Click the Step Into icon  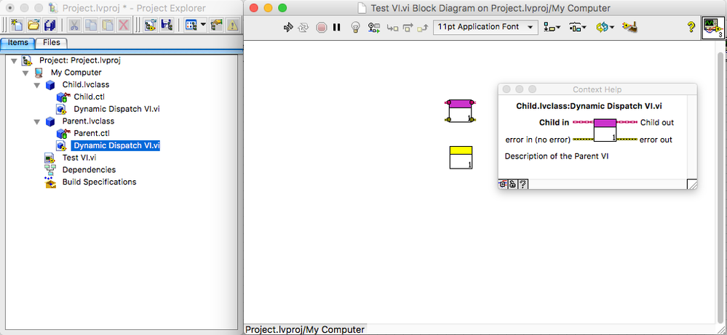coord(392,28)
